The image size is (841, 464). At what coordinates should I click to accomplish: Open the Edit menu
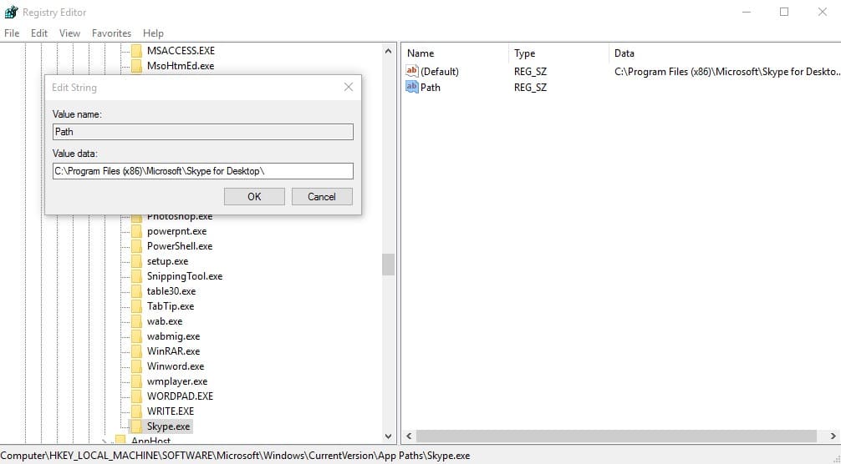pyautogui.click(x=39, y=33)
